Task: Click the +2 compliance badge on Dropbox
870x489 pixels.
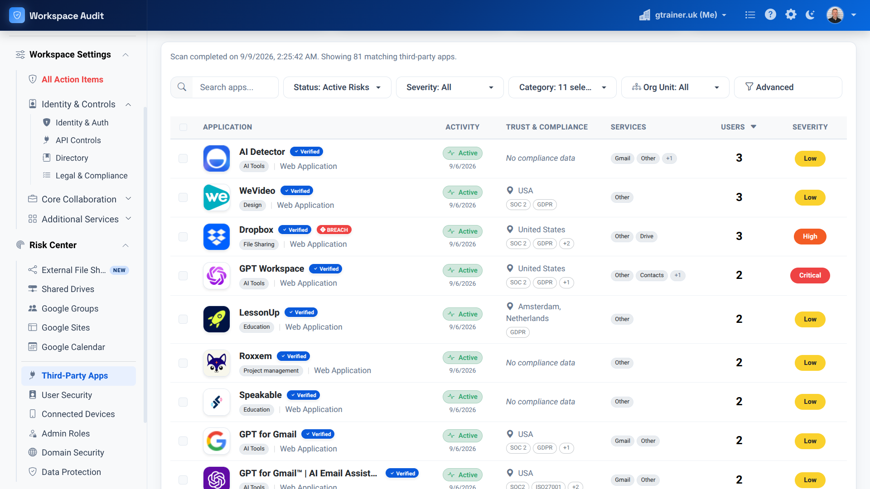Action: tap(566, 244)
